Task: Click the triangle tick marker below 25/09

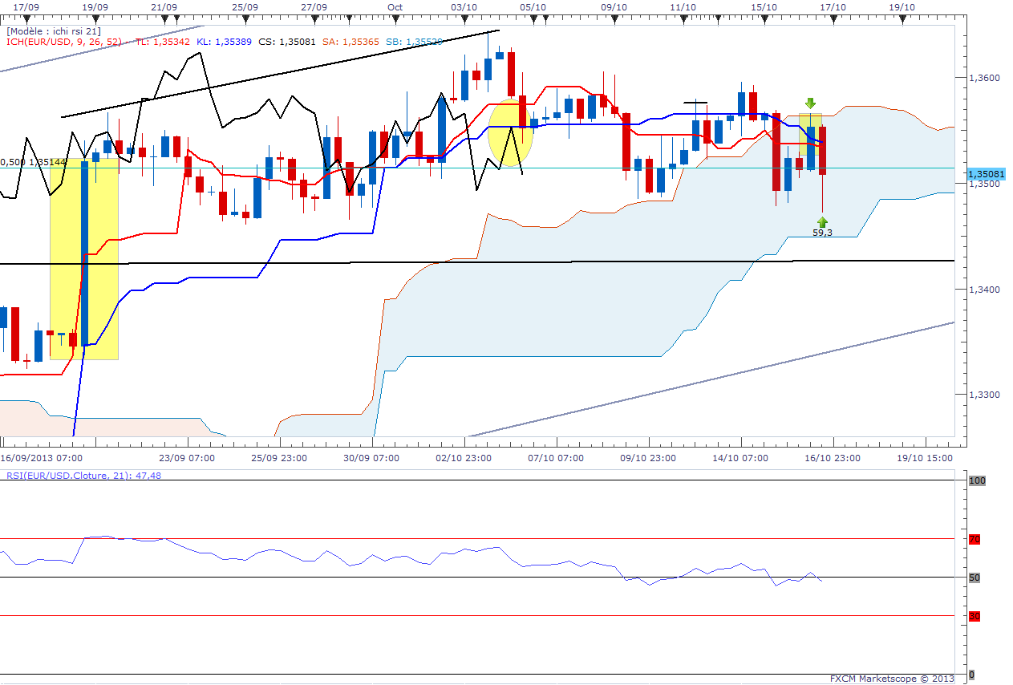Action: point(245,21)
